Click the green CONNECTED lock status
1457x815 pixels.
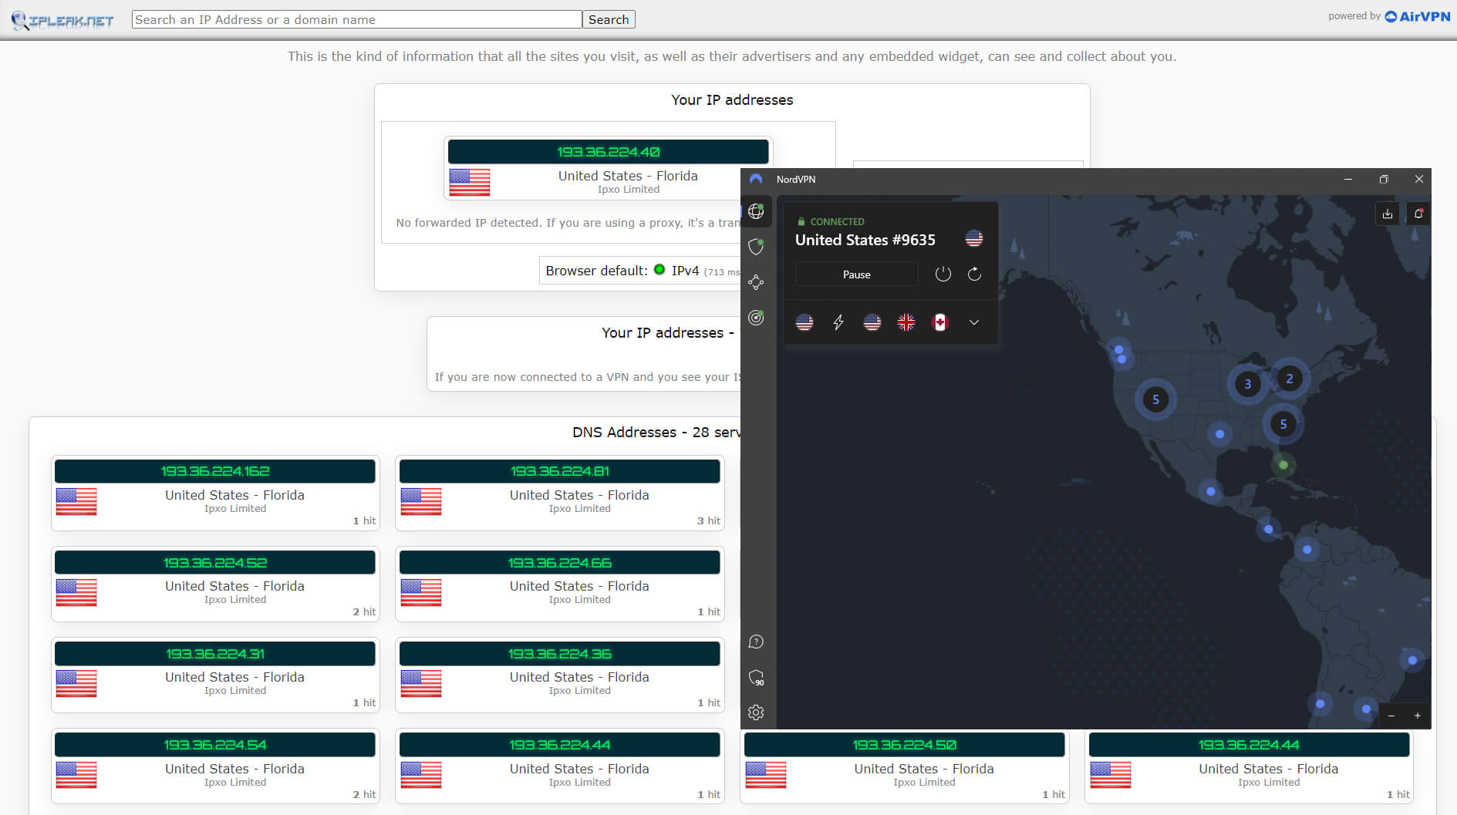coord(831,221)
